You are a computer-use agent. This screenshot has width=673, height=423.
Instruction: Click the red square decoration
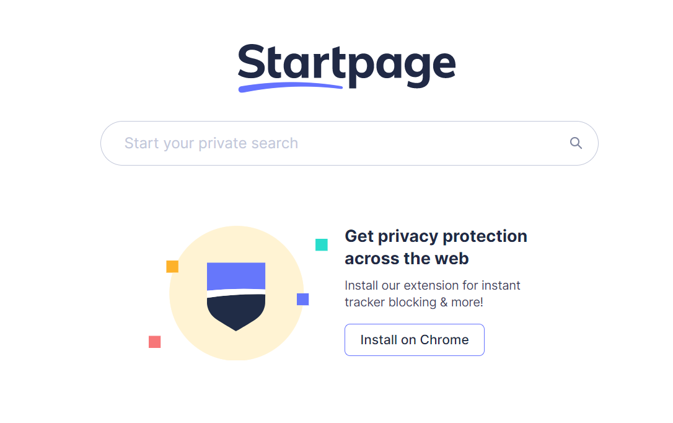[x=155, y=342]
